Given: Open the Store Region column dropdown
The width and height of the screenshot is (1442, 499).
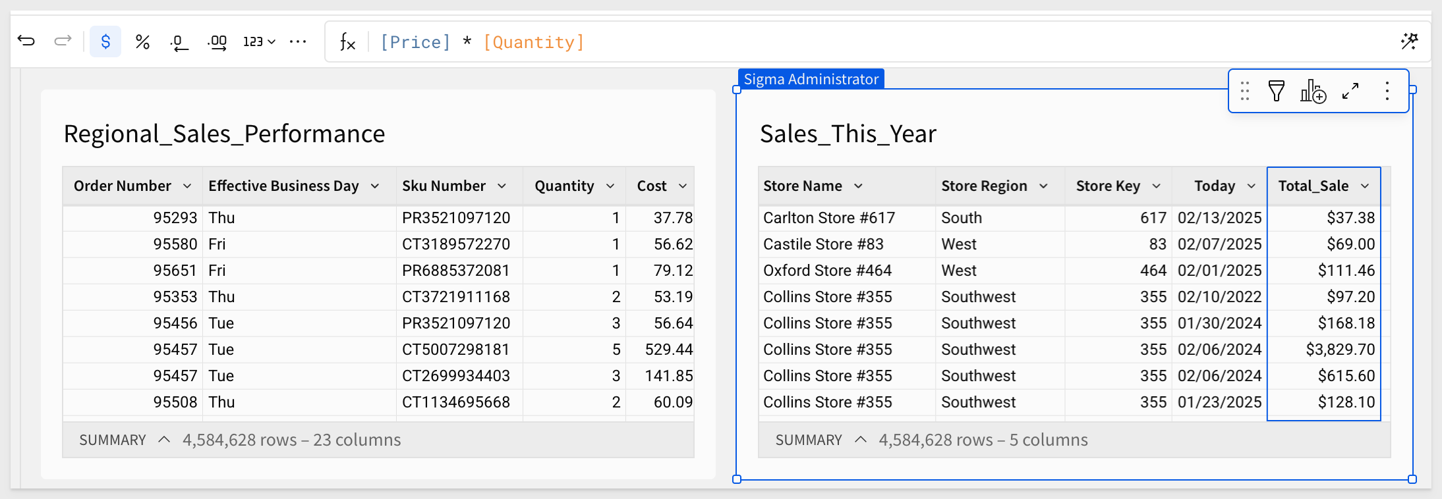Looking at the screenshot, I should tap(1043, 186).
